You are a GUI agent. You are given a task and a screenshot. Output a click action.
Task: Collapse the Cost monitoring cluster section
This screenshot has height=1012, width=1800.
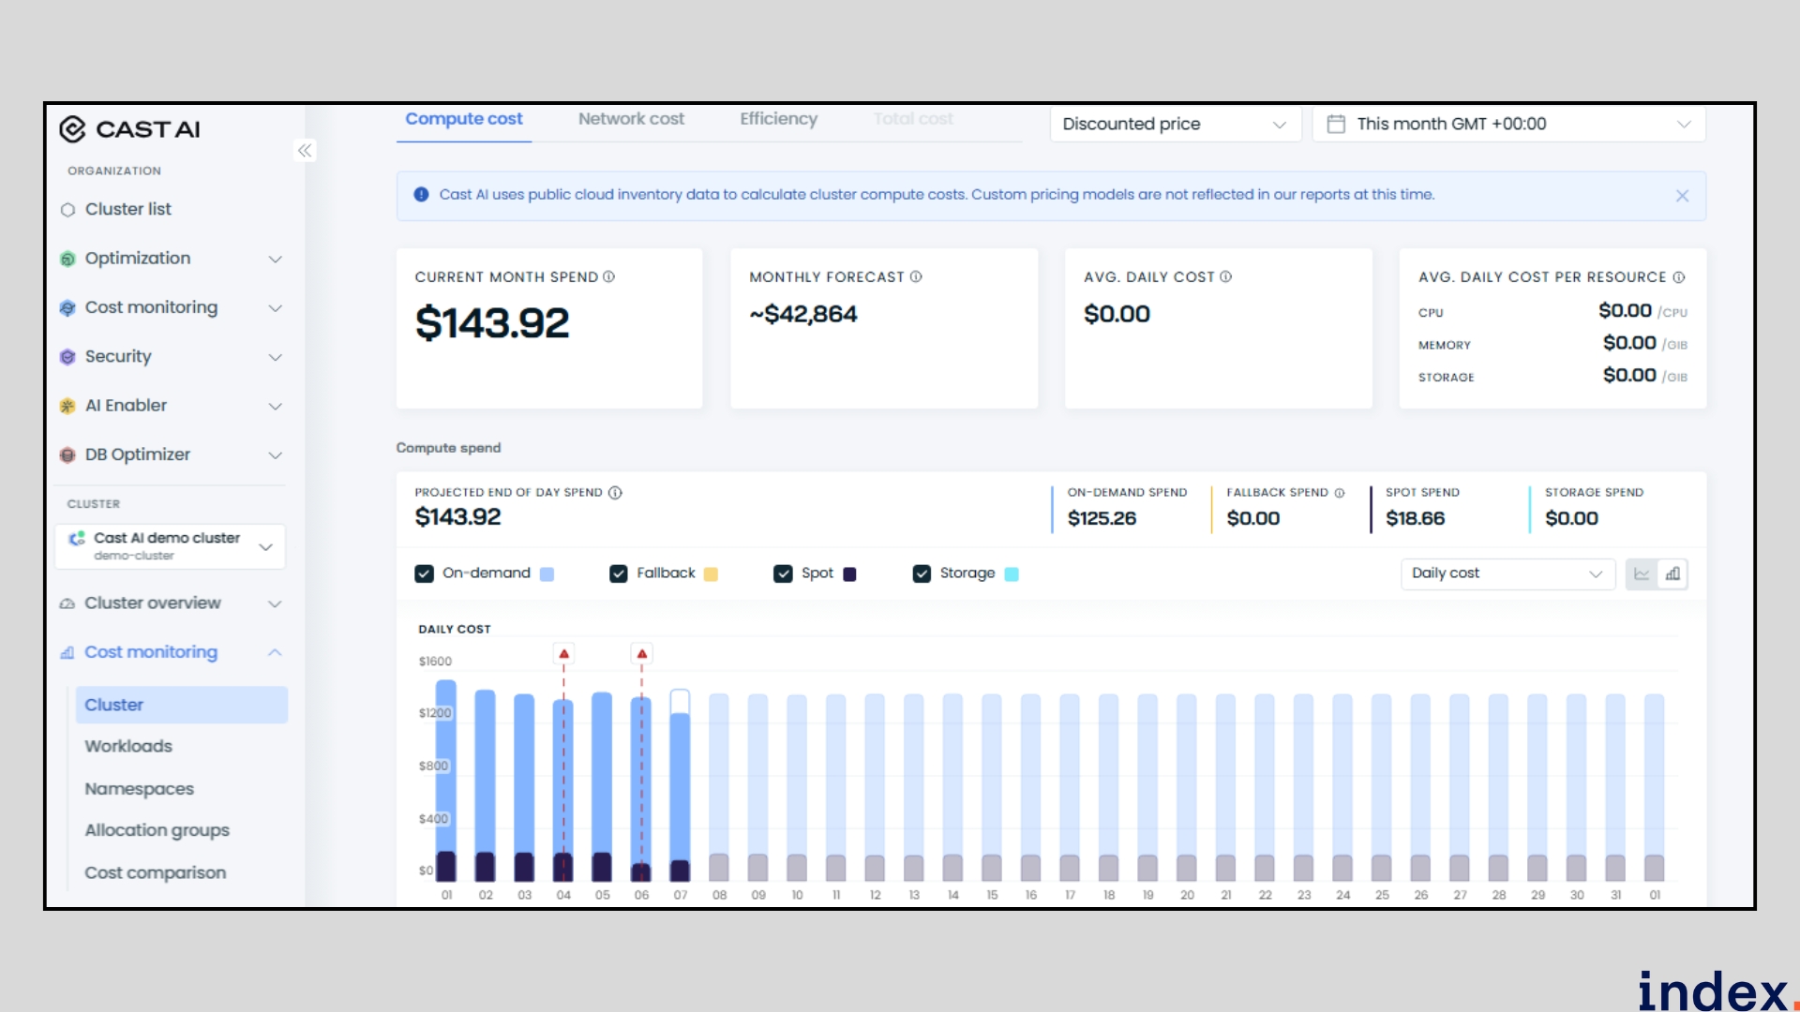[x=275, y=652]
